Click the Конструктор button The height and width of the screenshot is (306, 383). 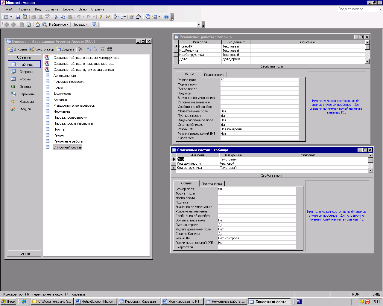pos(42,49)
